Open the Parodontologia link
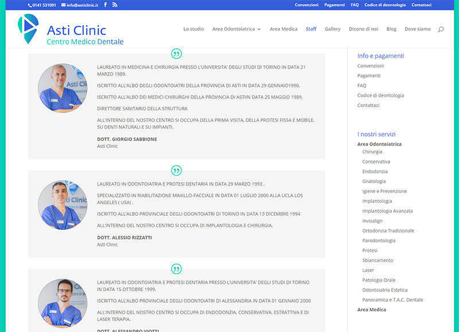This screenshot has width=459, height=332. (x=379, y=240)
